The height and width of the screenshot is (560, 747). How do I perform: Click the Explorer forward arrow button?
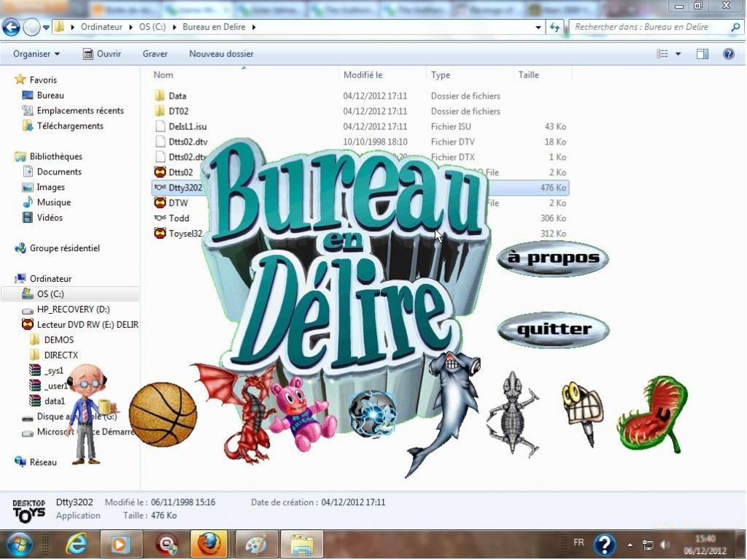[31, 27]
